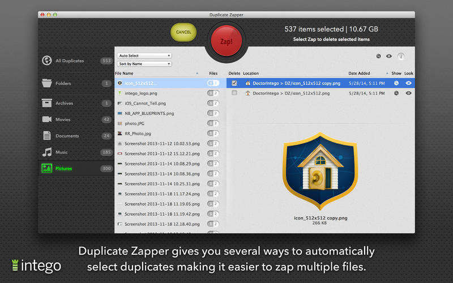The image size is (453, 283).
Task: Click the Files column header
Action: pyautogui.click(x=213, y=74)
